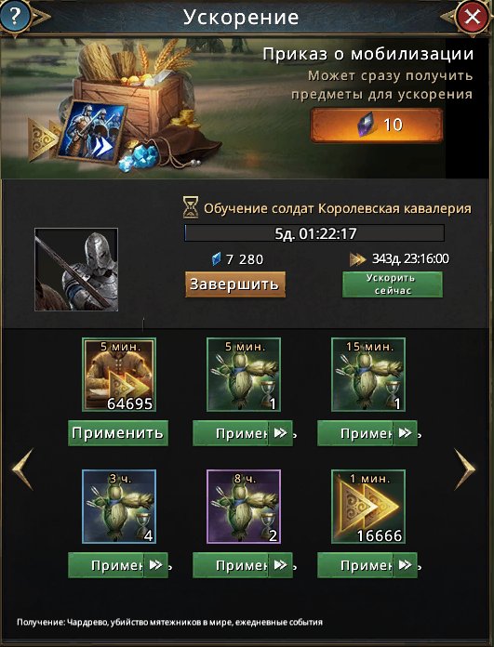Open bulk-use arrow for 8 ч. speedup
494x647 pixels.
click(x=280, y=565)
